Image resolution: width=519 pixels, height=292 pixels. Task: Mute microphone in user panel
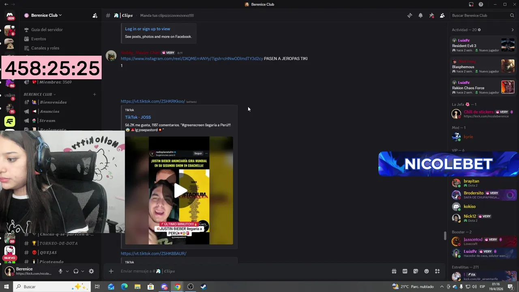60,271
